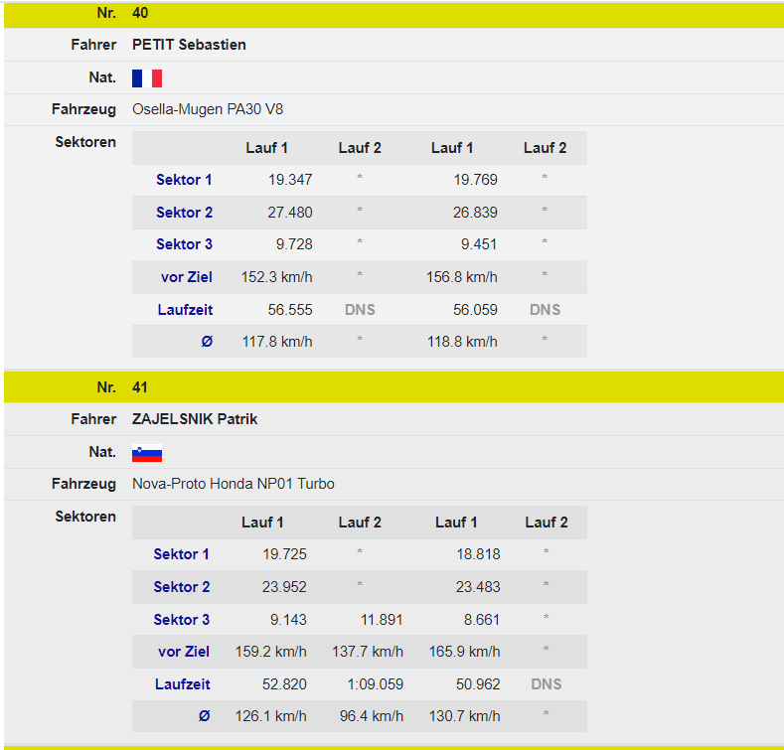Select driver name PETIT Sebastien
784x750 pixels.
pyautogui.click(x=189, y=45)
